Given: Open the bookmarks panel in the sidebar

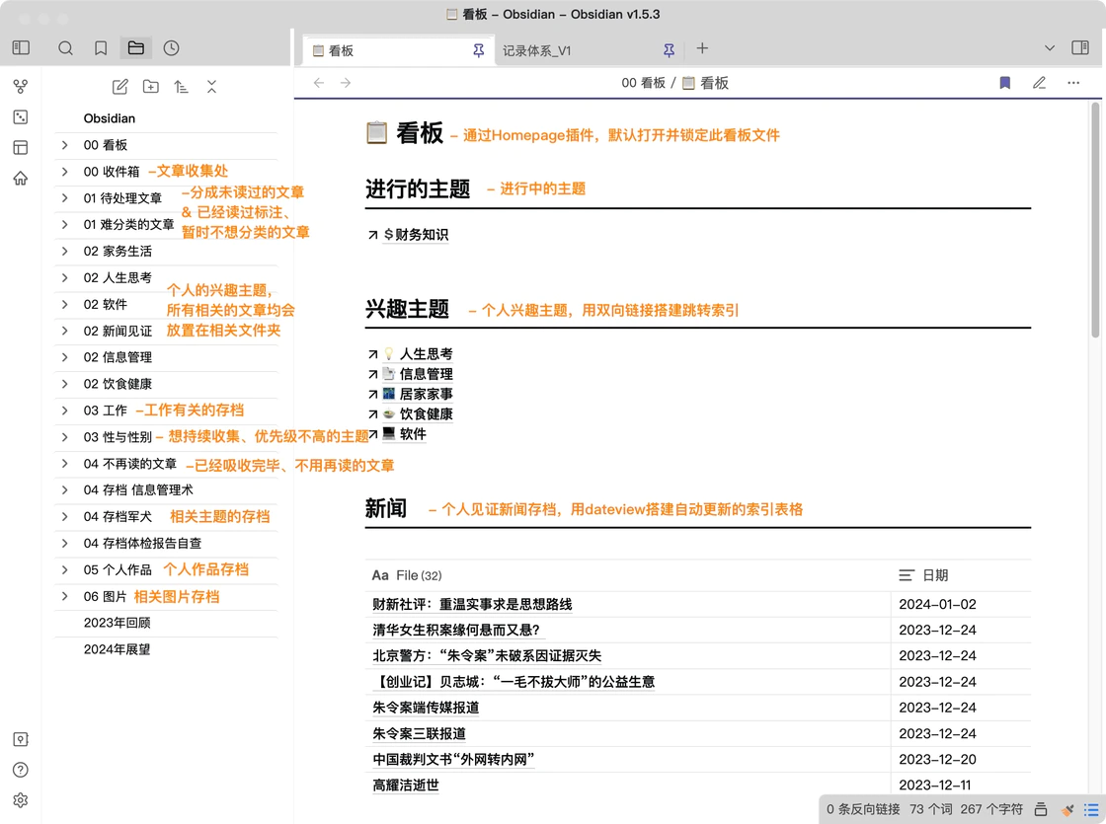Looking at the screenshot, I should point(101,48).
